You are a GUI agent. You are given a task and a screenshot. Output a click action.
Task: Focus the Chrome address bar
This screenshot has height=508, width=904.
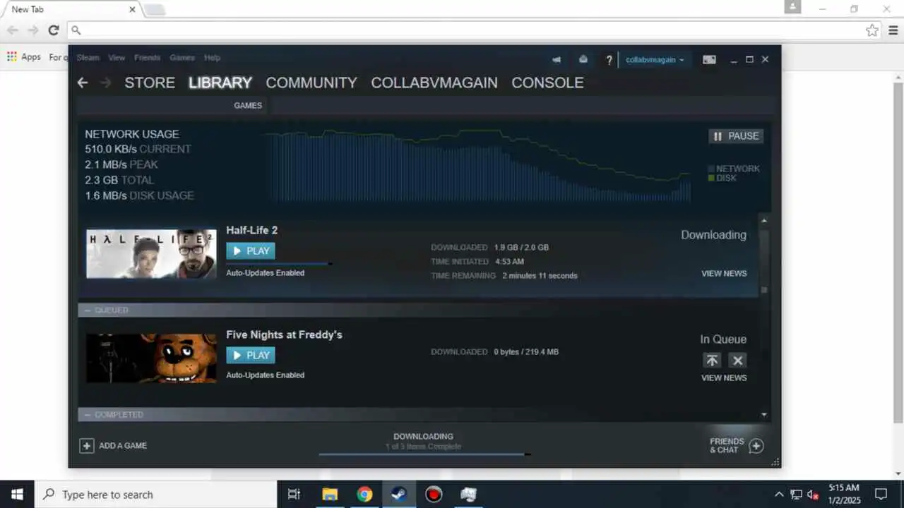pos(473,30)
